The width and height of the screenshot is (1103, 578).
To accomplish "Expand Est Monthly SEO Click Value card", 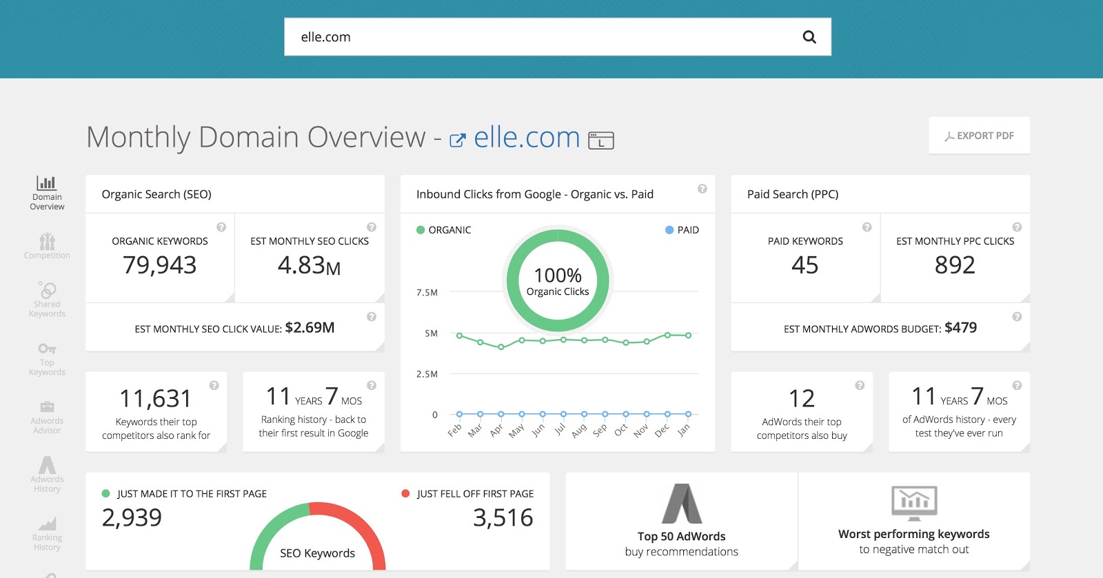I will pos(379,347).
